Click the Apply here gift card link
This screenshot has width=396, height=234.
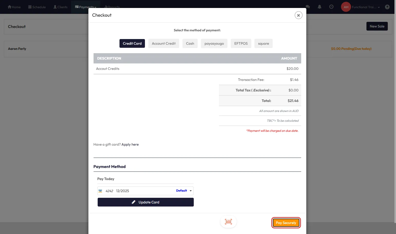pyautogui.click(x=130, y=144)
